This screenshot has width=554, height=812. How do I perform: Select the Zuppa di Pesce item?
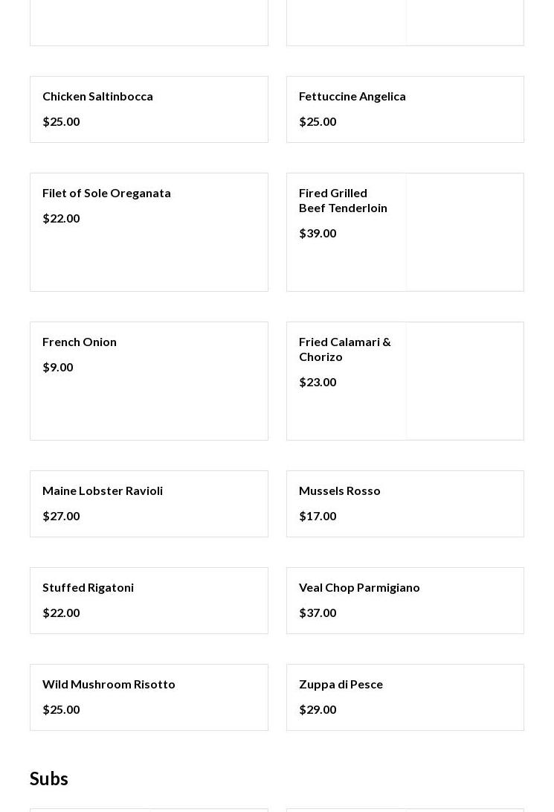341,684
